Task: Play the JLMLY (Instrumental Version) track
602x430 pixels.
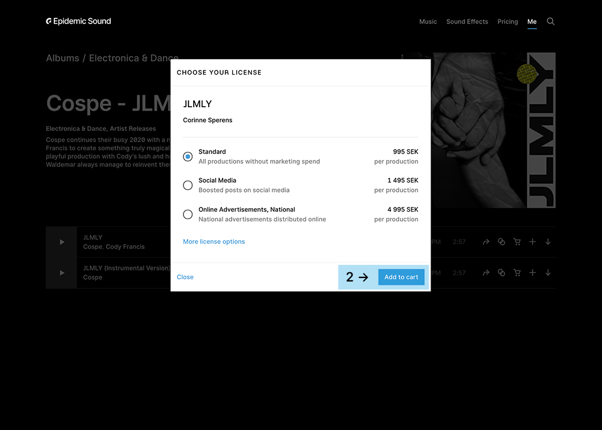Action: (x=61, y=273)
